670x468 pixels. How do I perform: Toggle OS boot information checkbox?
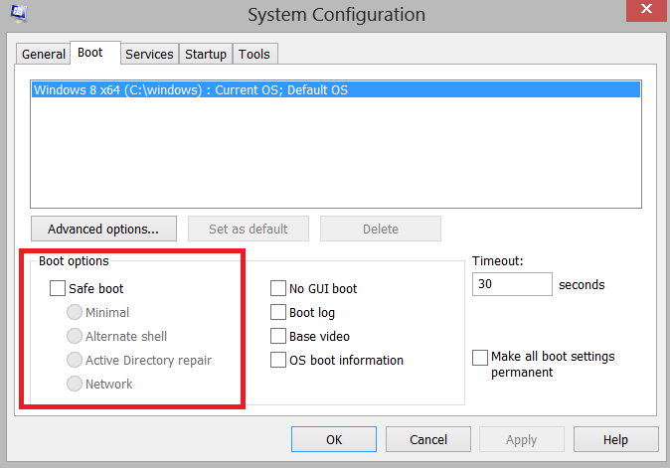[x=278, y=360]
